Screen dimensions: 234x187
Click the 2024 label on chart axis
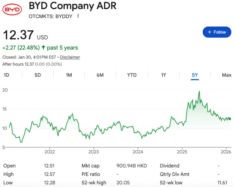tap(138, 152)
